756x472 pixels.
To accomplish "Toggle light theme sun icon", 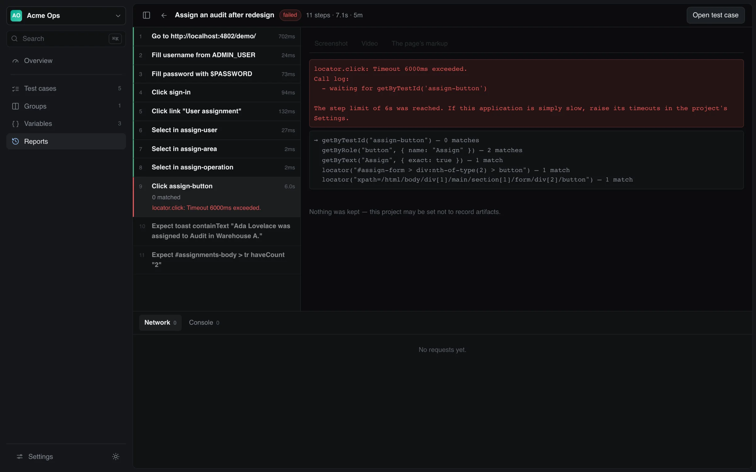I will 116,457.
